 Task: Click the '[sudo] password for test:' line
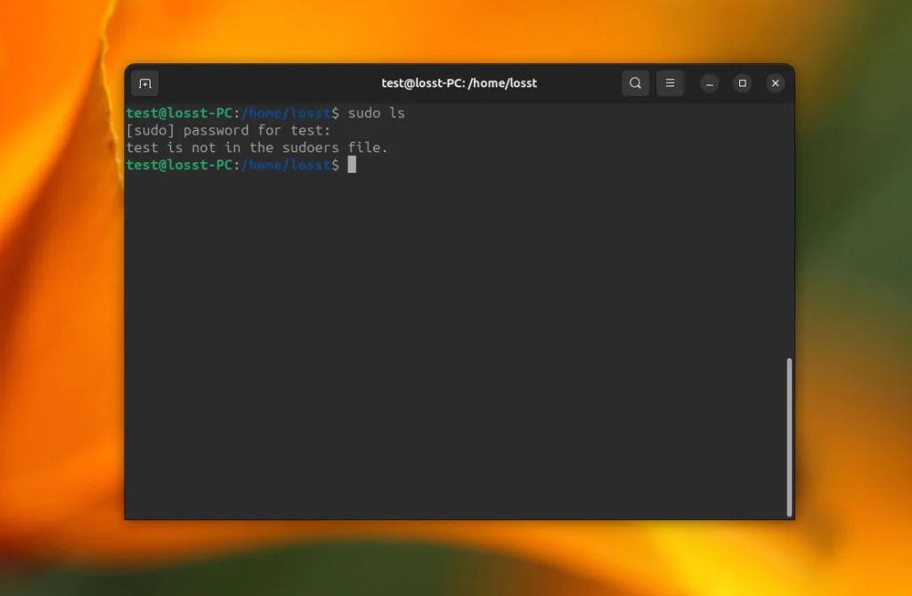coord(228,130)
